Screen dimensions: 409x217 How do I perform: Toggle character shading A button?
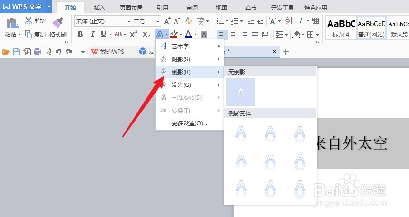pos(204,34)
